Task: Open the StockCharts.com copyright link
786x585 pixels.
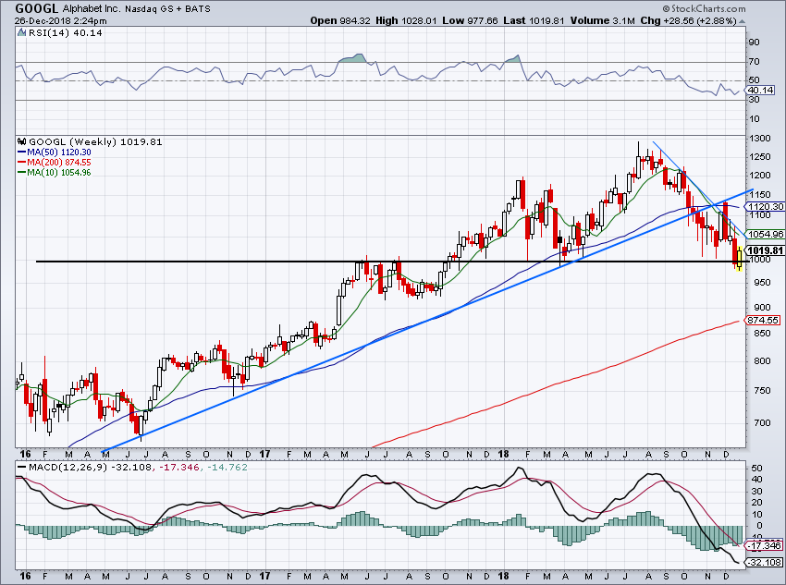Action: pos(704,8)
